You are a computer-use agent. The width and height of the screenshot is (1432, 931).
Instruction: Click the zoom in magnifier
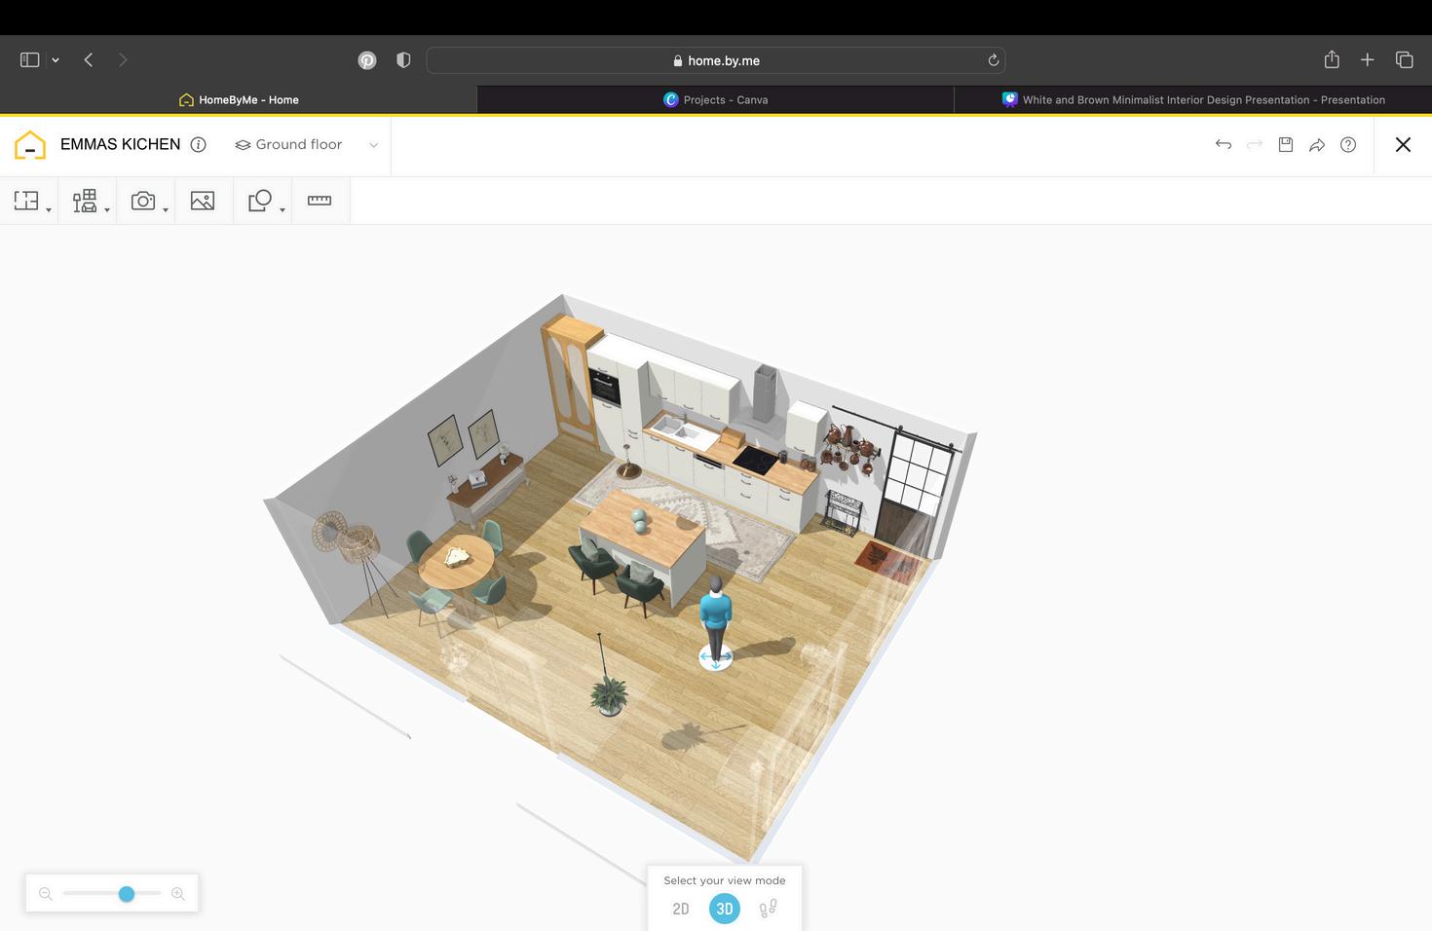[178, 894]
